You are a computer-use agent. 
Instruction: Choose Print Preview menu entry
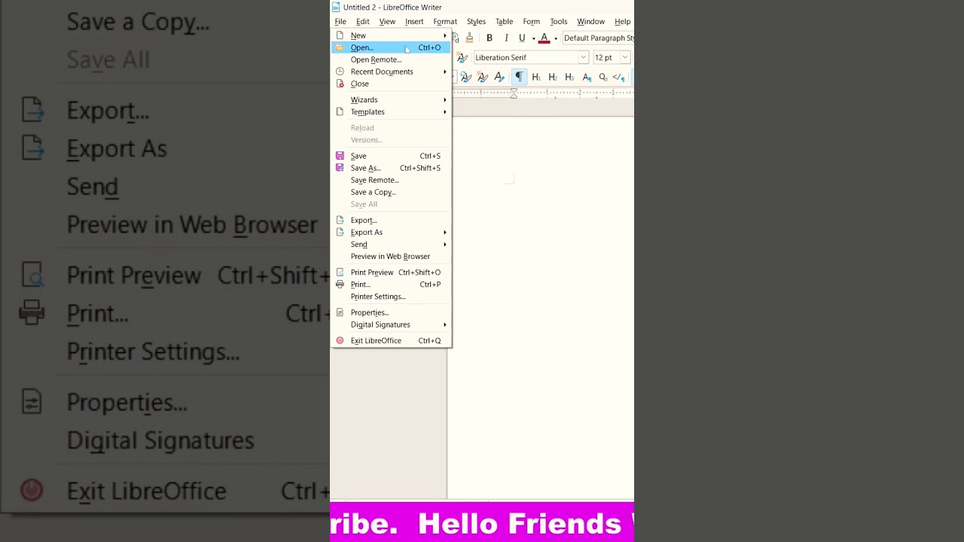pos(391,272)
